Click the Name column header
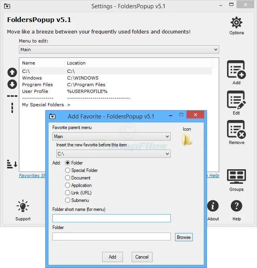This screenshot has width=257, height=268. tap(43, 63)
